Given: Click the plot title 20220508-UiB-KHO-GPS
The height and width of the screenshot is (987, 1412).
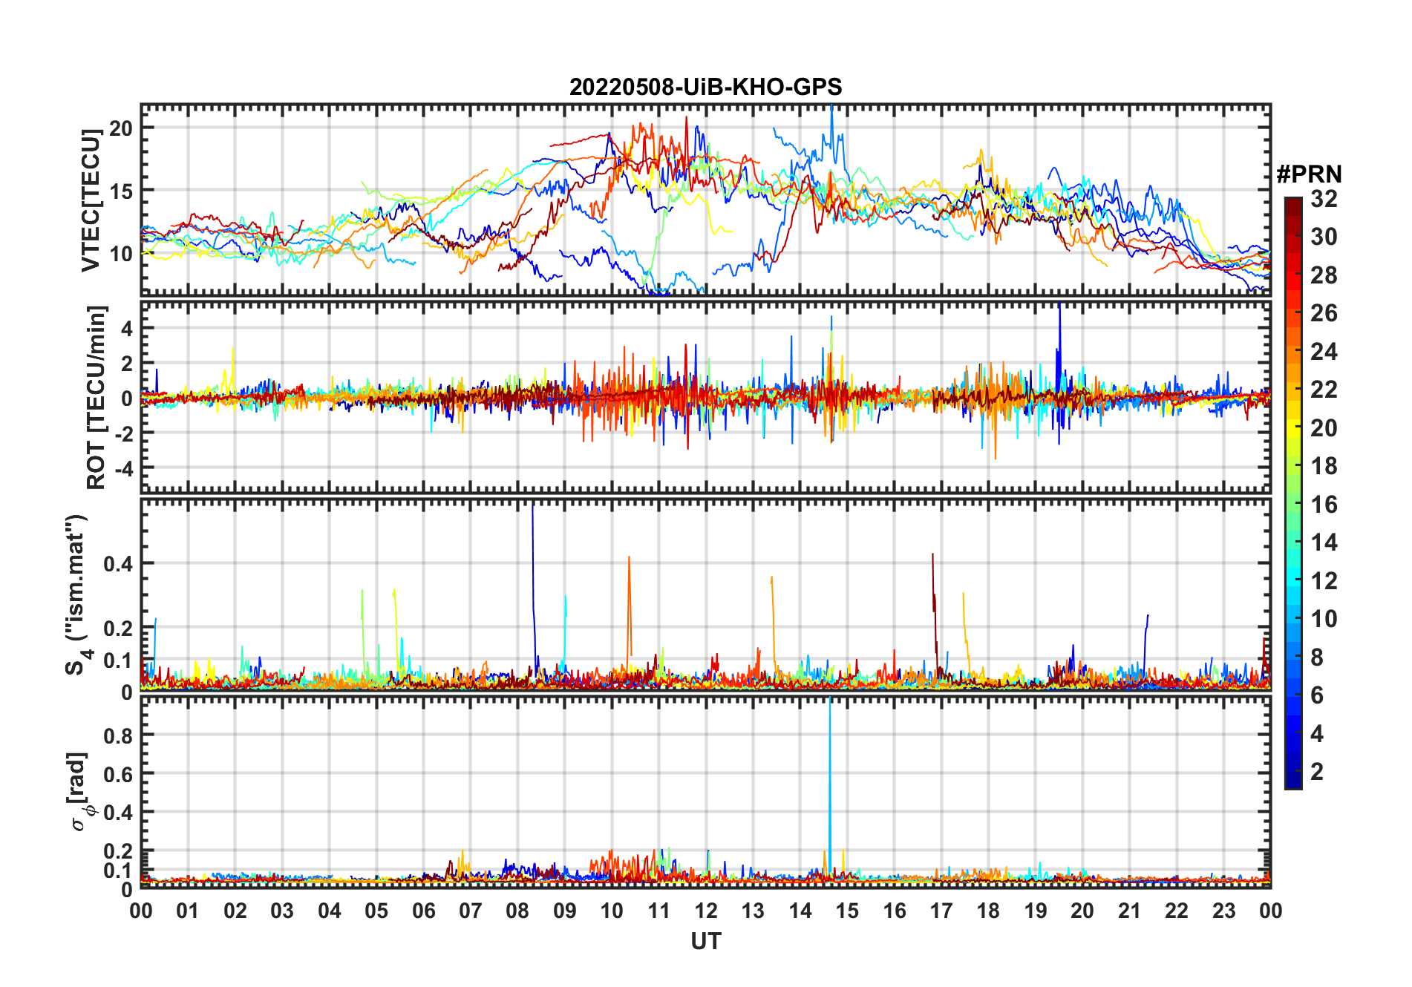Looking at the screenshot, I should pyautogui.click(x=705, y=87).
